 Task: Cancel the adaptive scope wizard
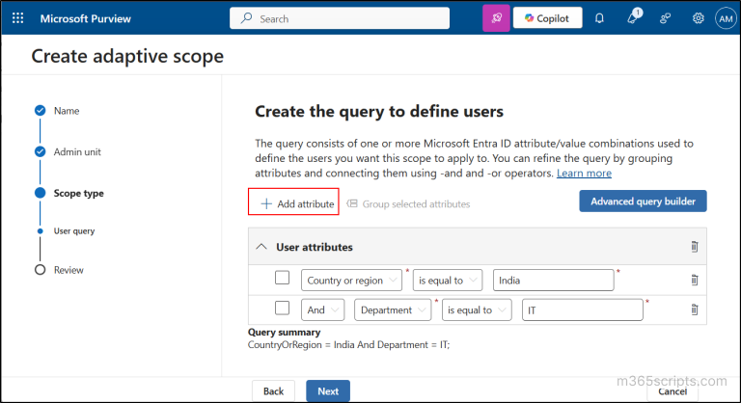(x=672, y=391)
